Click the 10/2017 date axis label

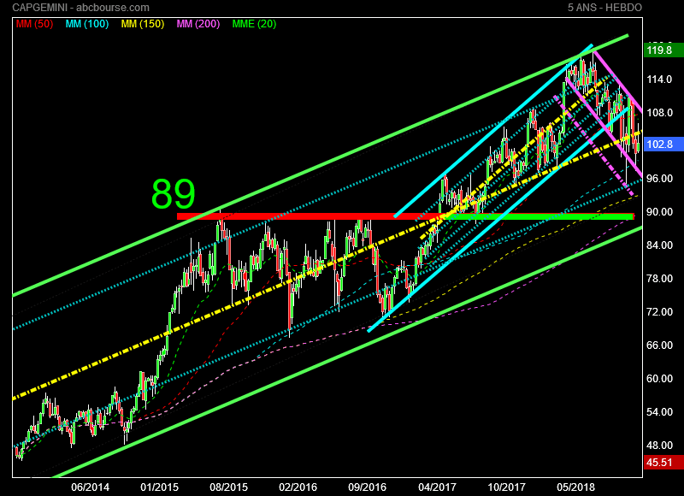[x=506, y=487]
